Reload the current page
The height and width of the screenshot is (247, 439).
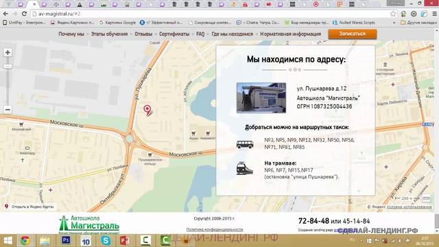[x=24, y=14]
